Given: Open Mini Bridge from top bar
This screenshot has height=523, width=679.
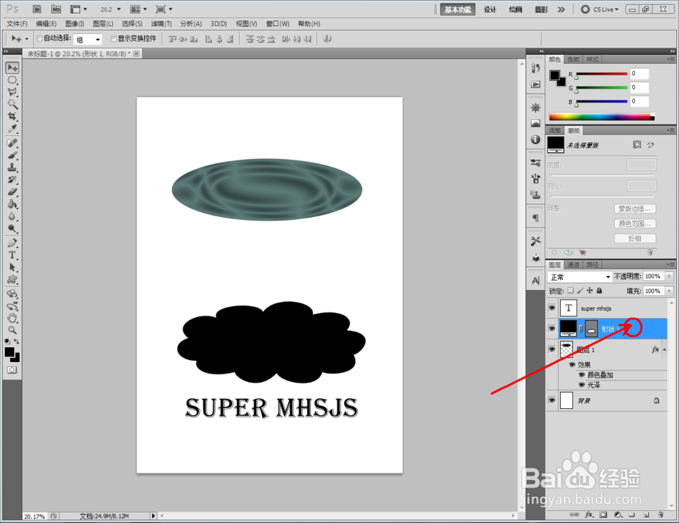Looking at the screenshot, I should tap(56, 9).
